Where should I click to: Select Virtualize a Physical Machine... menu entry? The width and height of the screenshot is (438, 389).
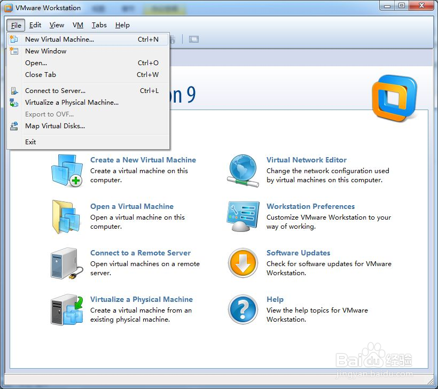pos(88,103)
